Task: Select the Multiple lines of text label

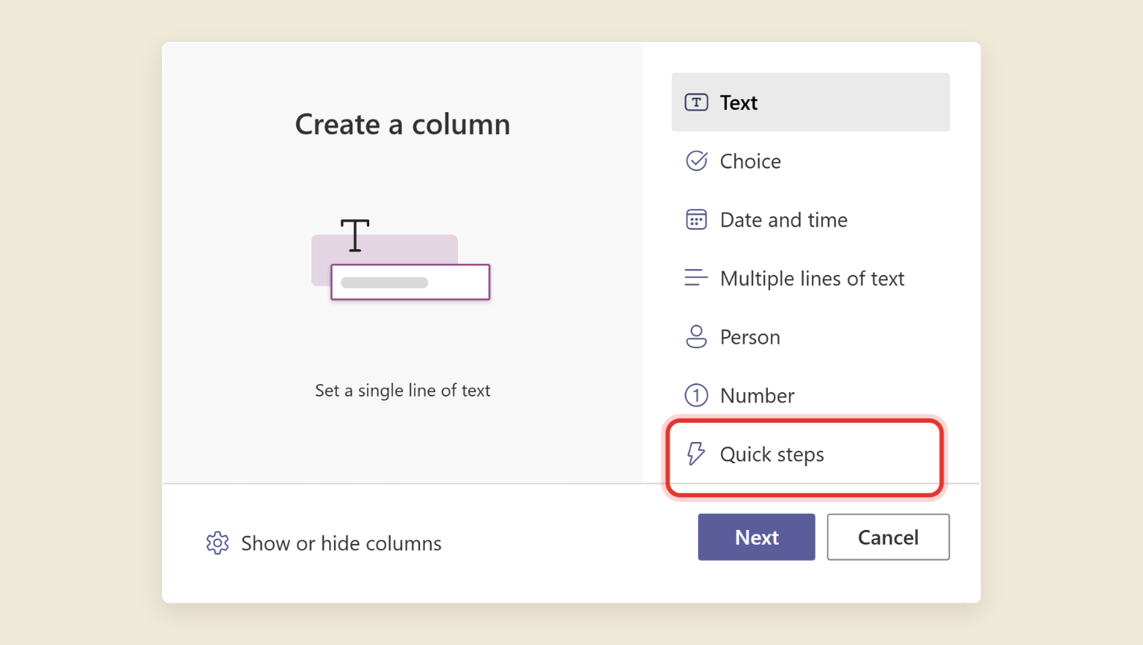Action: 813,279
